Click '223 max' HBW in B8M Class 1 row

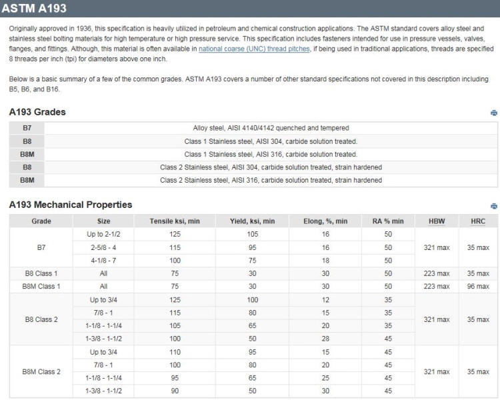(x=437, y=287)
